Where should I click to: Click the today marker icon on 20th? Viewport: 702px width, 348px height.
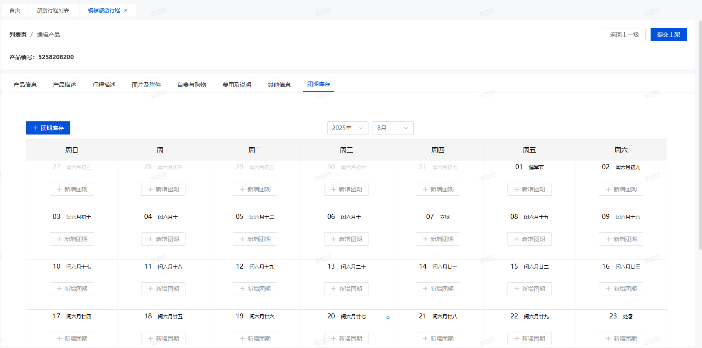click(388, 318)
